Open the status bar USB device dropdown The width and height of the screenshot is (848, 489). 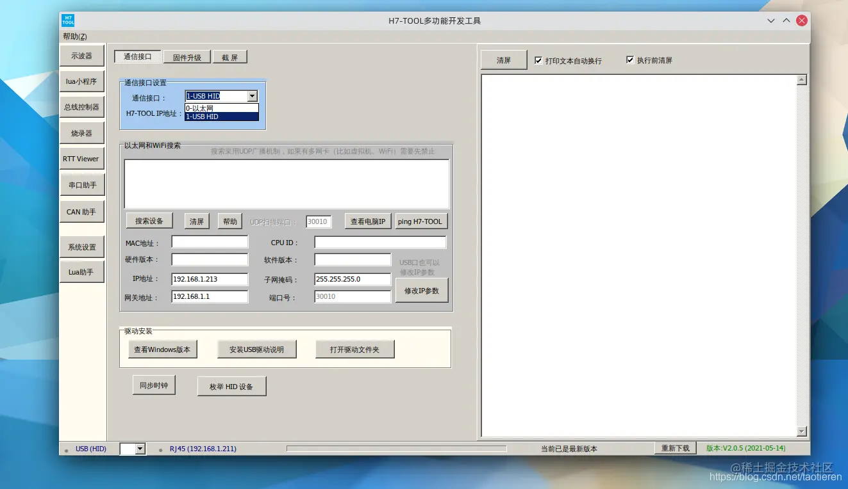click(x=140, y=449)
